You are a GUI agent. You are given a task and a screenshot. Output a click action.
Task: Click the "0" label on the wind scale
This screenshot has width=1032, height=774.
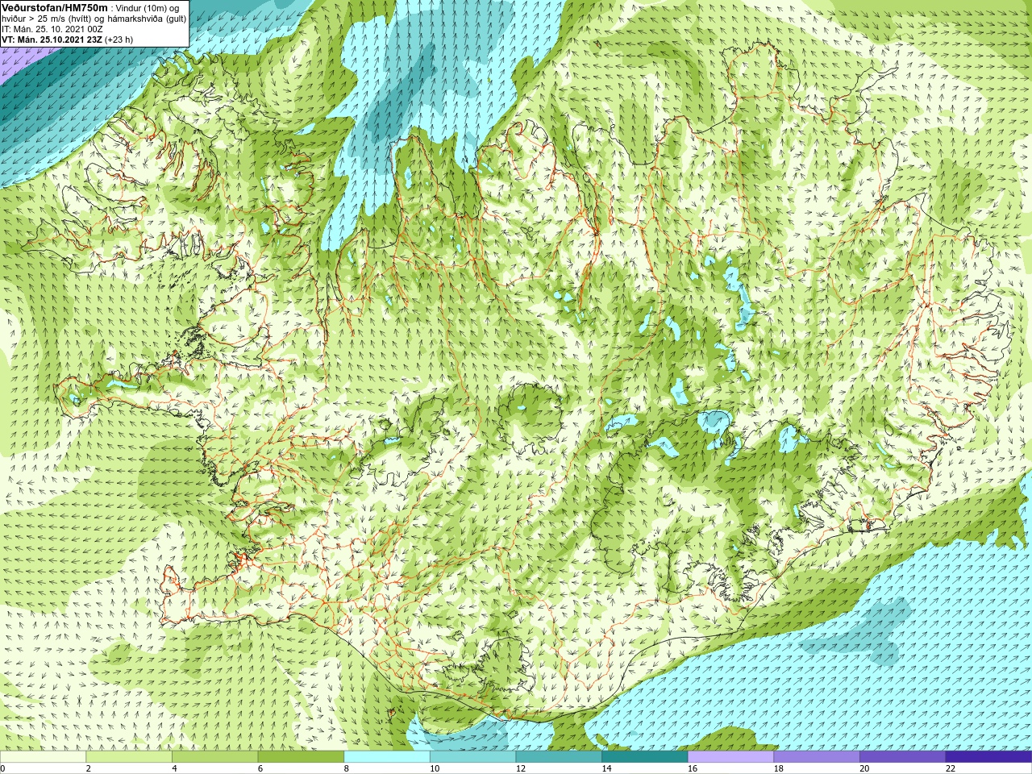(x=2, y=768)
